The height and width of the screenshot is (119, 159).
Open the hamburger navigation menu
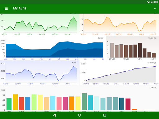[x=6, y=8]
